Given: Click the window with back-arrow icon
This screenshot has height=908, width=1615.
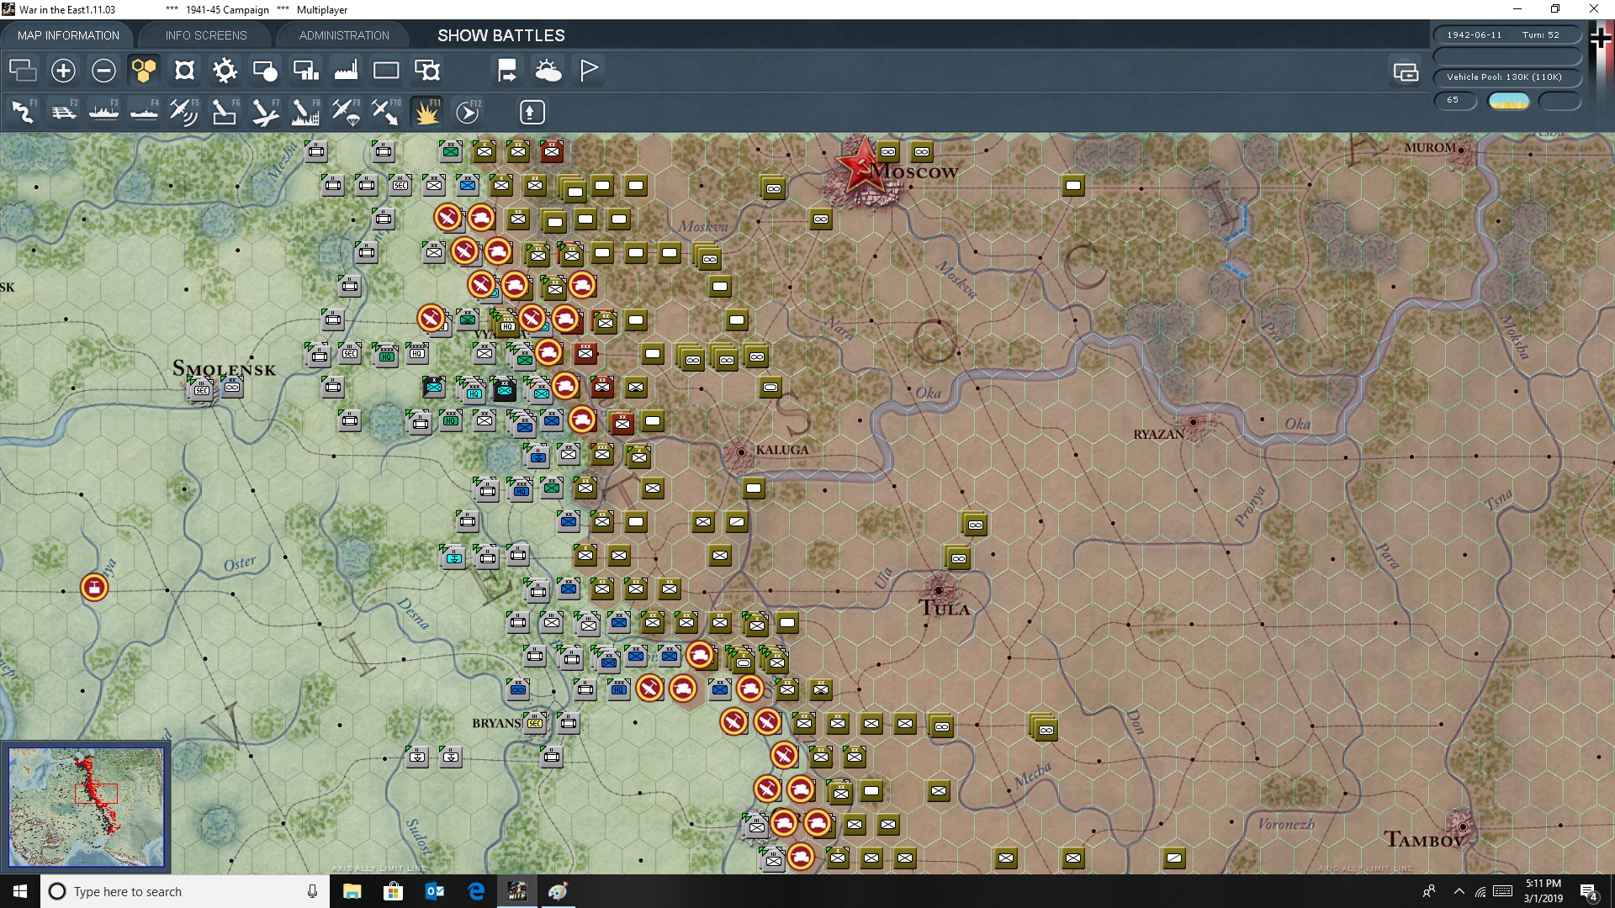Looking at the screenshot, I should click(1406, 72).
